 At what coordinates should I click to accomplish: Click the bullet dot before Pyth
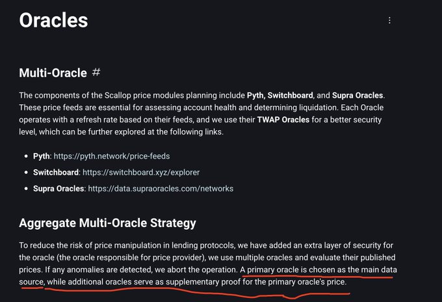point(26,156)
